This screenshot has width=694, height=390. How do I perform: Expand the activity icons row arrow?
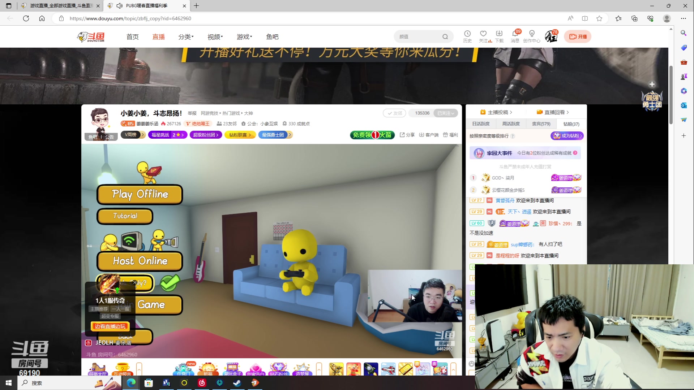[319, 369]
